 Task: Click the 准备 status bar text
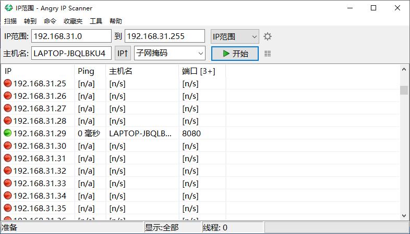tap(9, 227)
